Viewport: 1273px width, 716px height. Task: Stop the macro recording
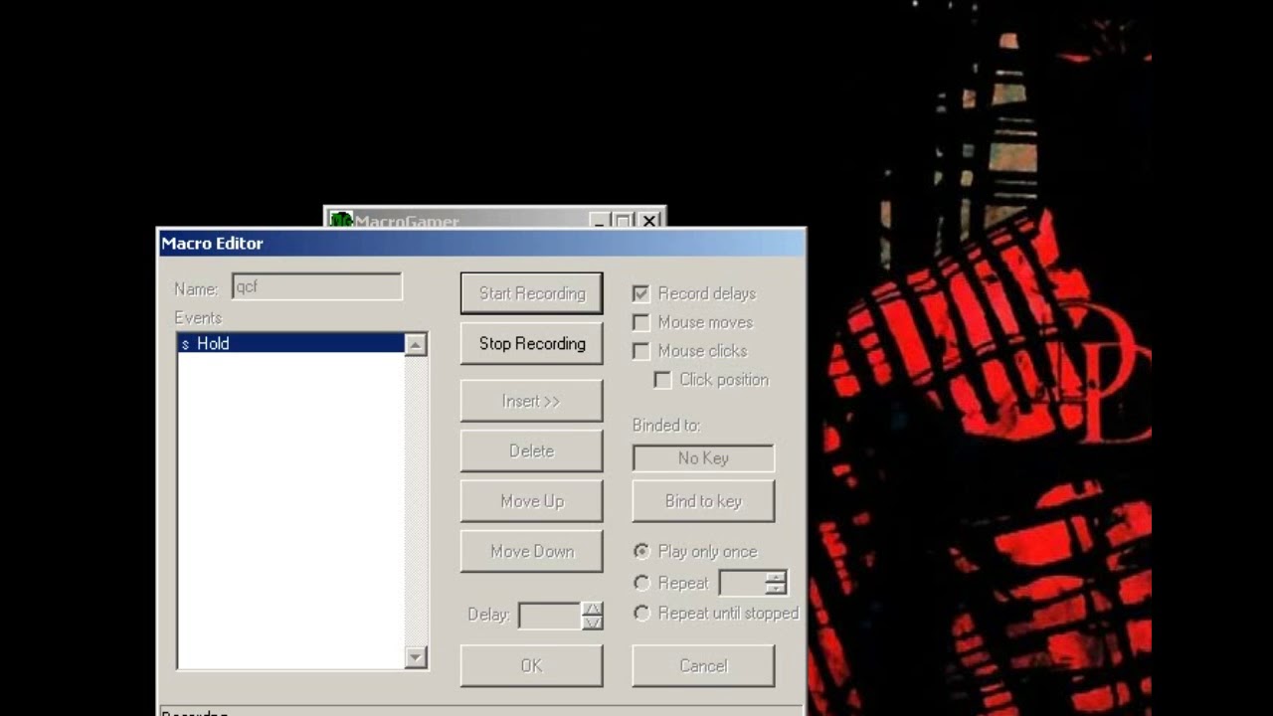531,343
